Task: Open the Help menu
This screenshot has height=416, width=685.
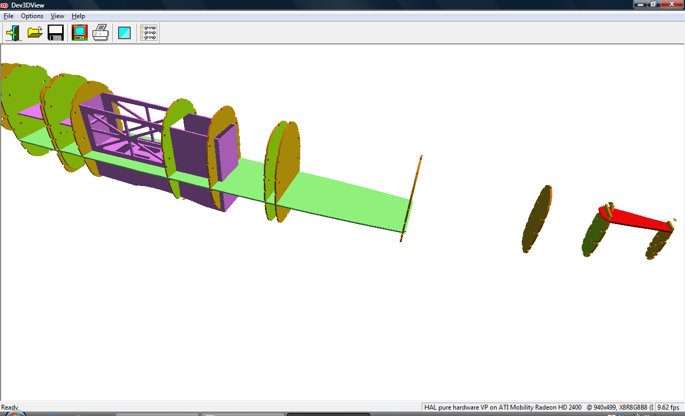Action: pyautogui.click(x=78, y=16)
